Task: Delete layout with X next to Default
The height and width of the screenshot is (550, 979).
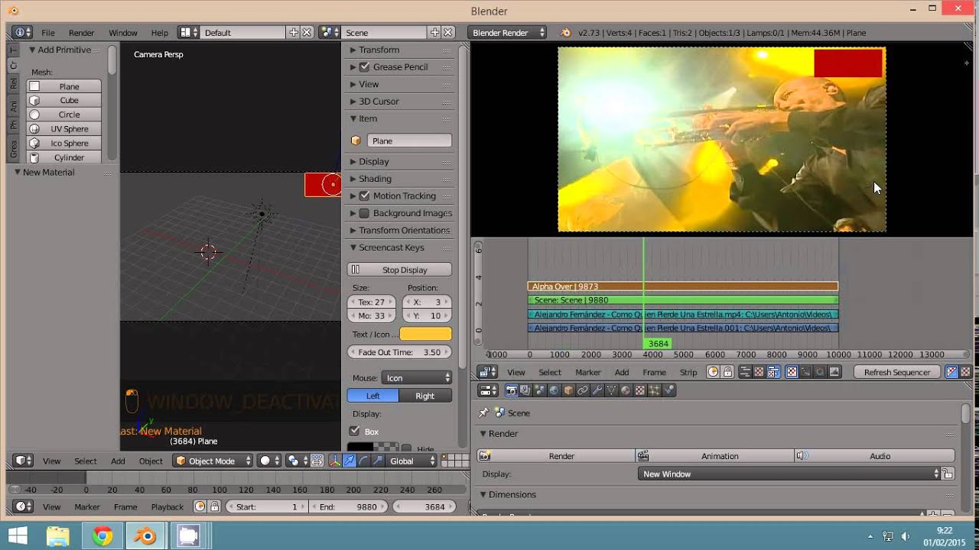Action: coord(307,32)
